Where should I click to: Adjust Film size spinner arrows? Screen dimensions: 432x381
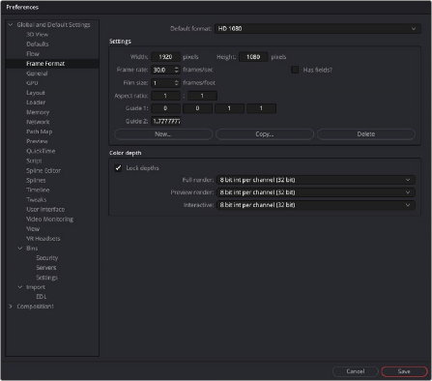176,83
